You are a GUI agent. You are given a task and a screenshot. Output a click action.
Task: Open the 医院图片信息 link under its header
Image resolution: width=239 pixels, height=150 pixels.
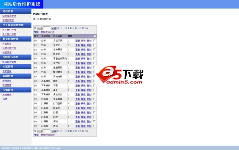click(x=9, y=62)
